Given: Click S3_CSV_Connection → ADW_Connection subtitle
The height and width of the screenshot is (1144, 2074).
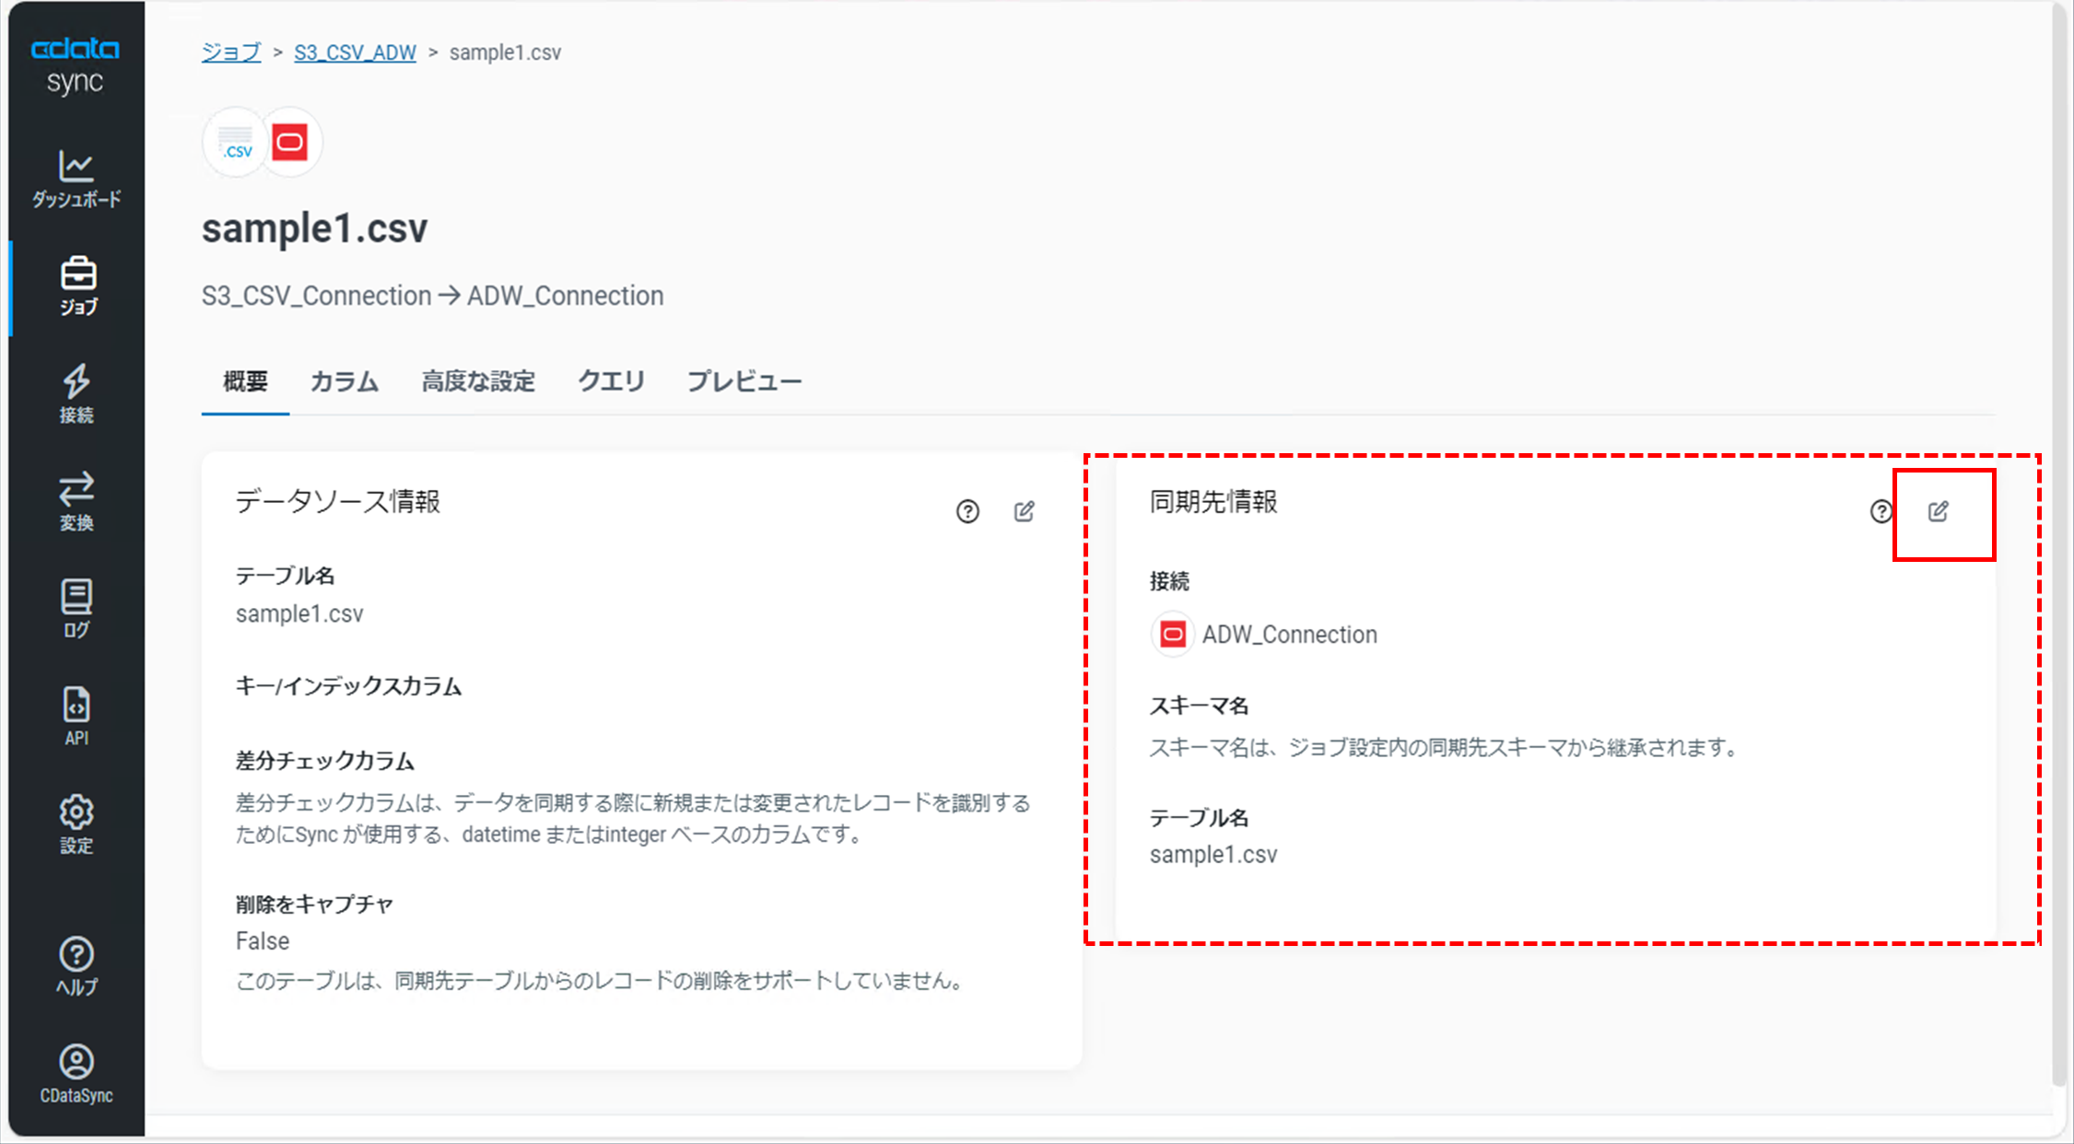Looking at the screenshot, I should (x=432, y=296).
